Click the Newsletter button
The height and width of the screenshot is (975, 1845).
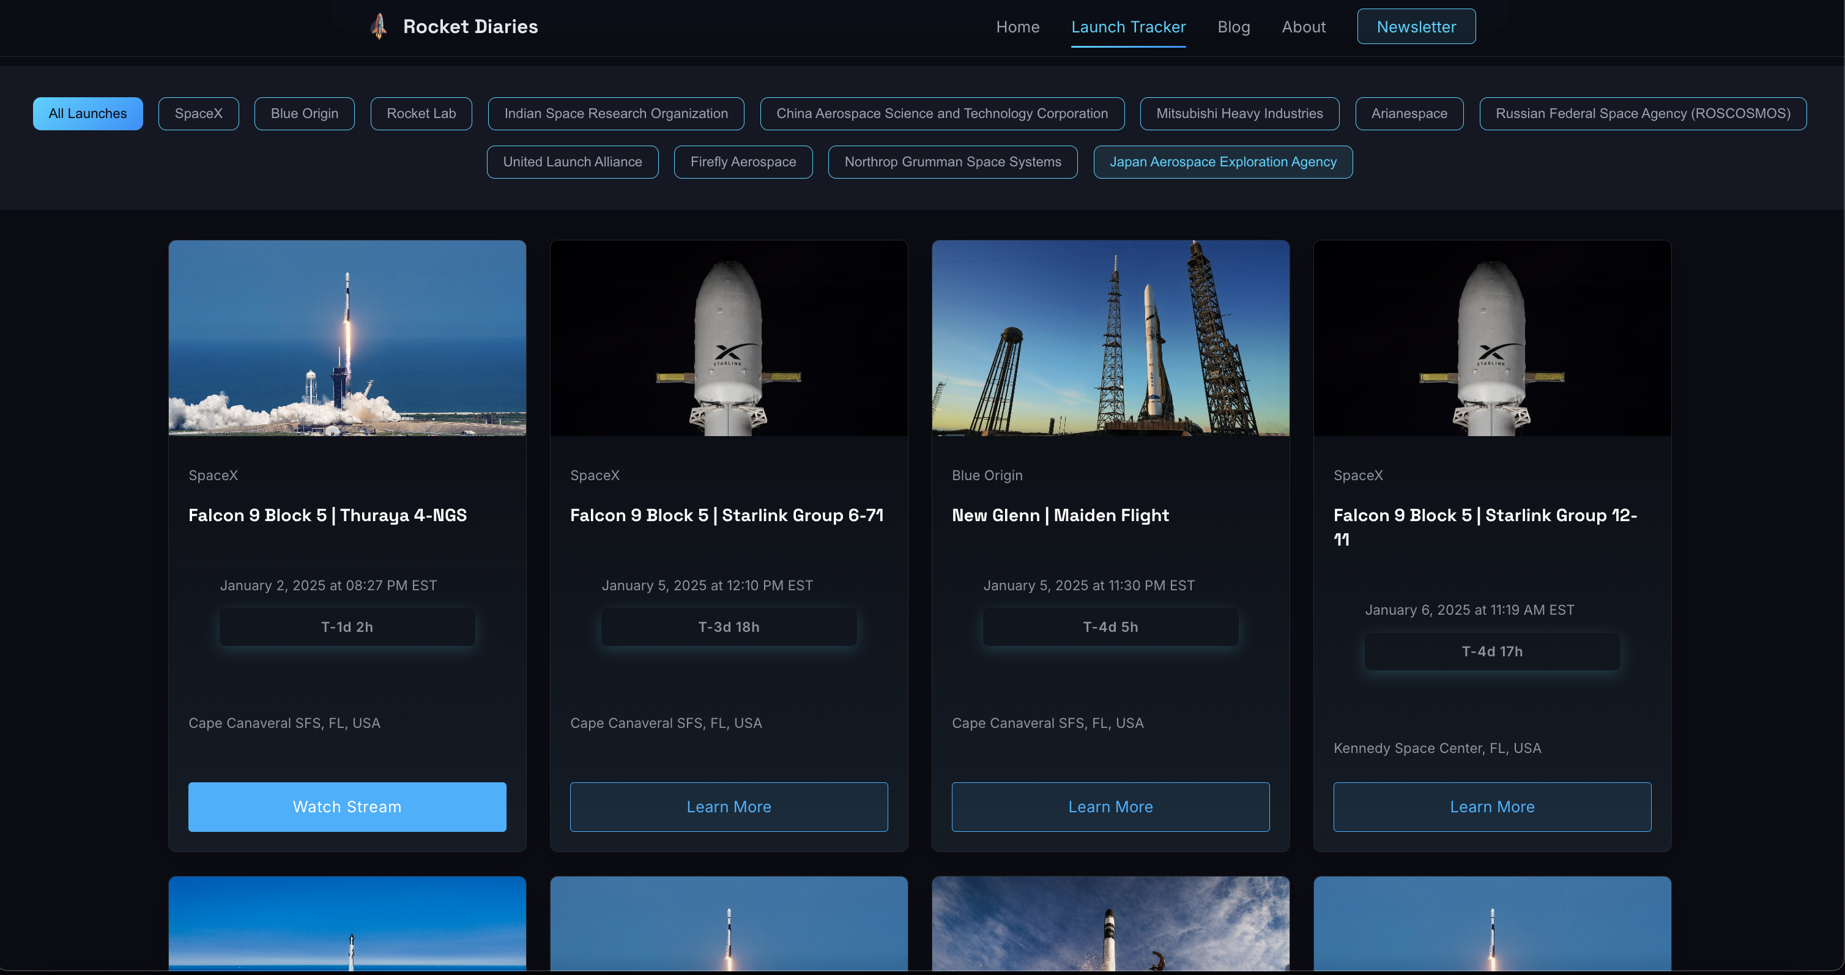tap(1416, 26)
